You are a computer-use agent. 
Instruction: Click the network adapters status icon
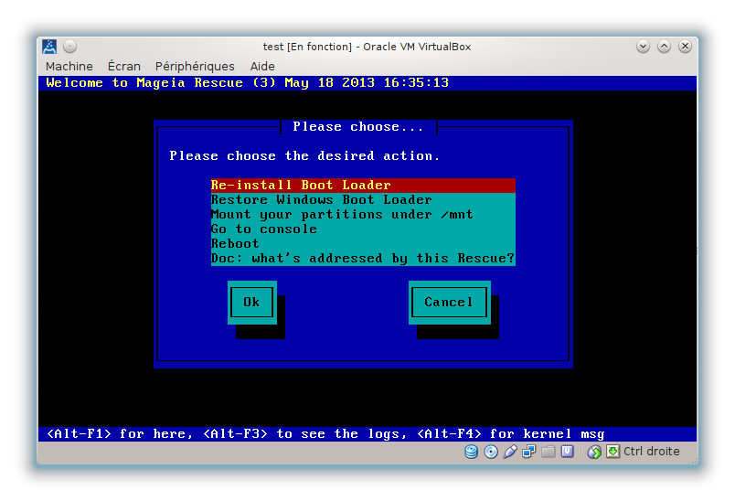click(529, 452)
